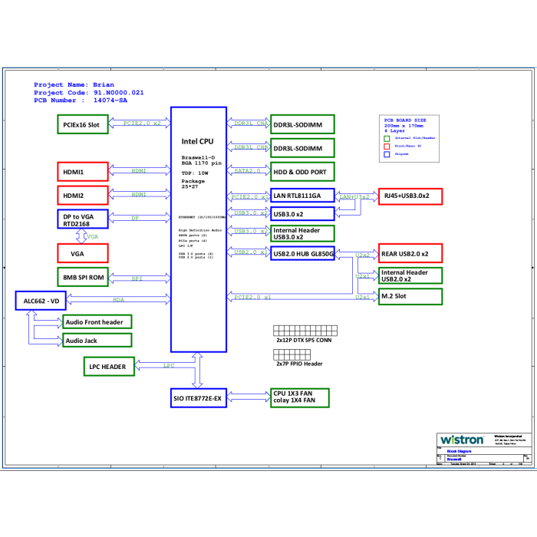Click the 'PCB BOARD SIZE' legend heading
This screenshot has width=537, height=537.
(x=405, y=120)
